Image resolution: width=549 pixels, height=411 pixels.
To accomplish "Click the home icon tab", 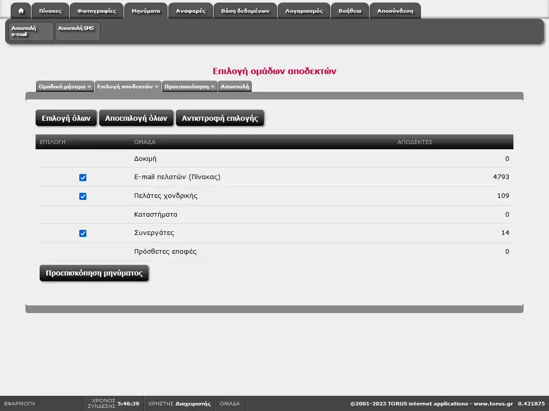I will pyautogui.click(x=21, y=11).
